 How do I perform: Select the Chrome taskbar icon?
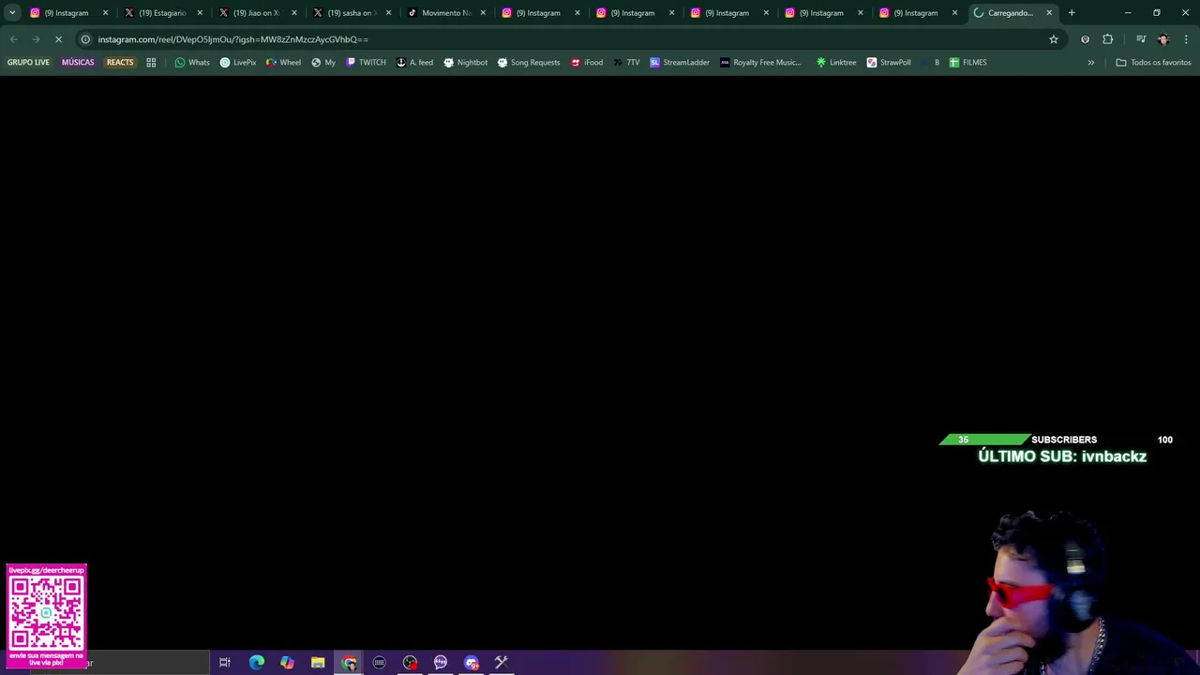349,663
